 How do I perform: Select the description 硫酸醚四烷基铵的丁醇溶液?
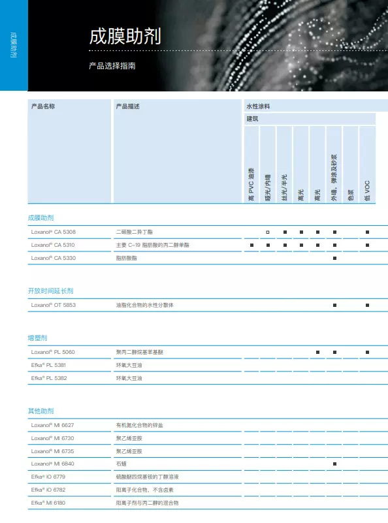coord(148,477)
